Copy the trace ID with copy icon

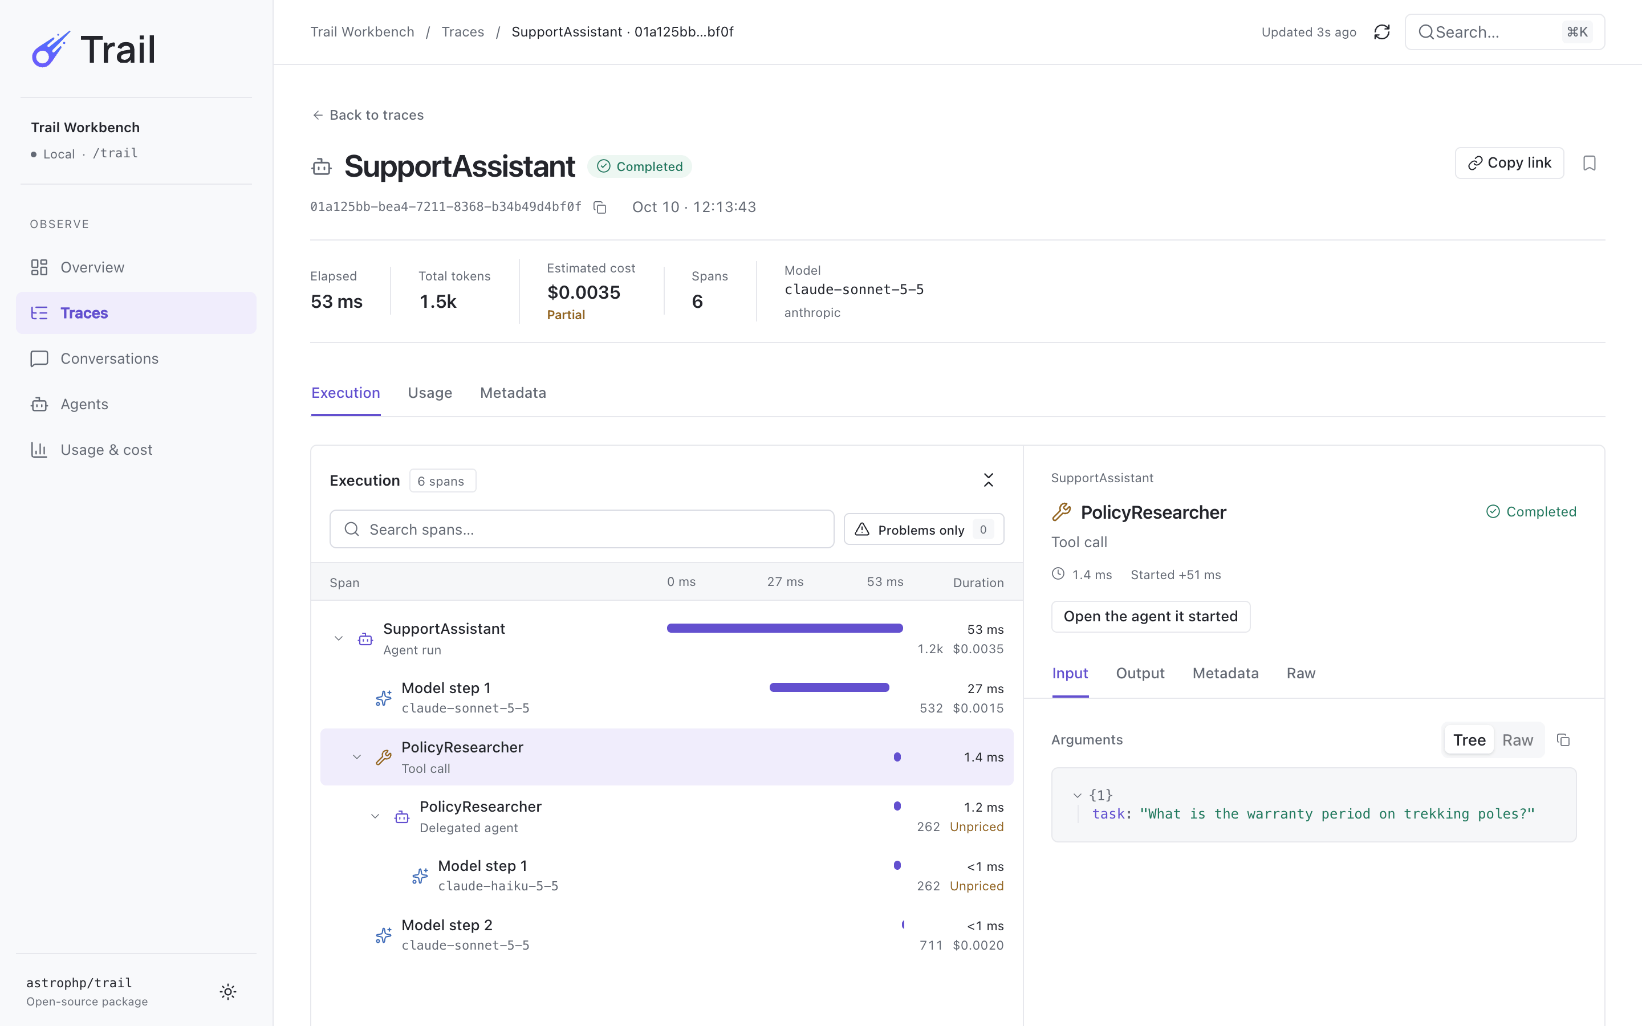pyautogui.click(x=600, y=207)
